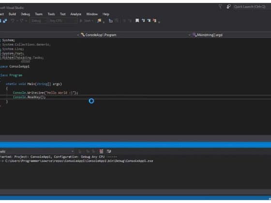Image resolution: width=271 pixels, height=203 pixels.
Task: Go to next bookmark icon
Action: tap(149, 21)
